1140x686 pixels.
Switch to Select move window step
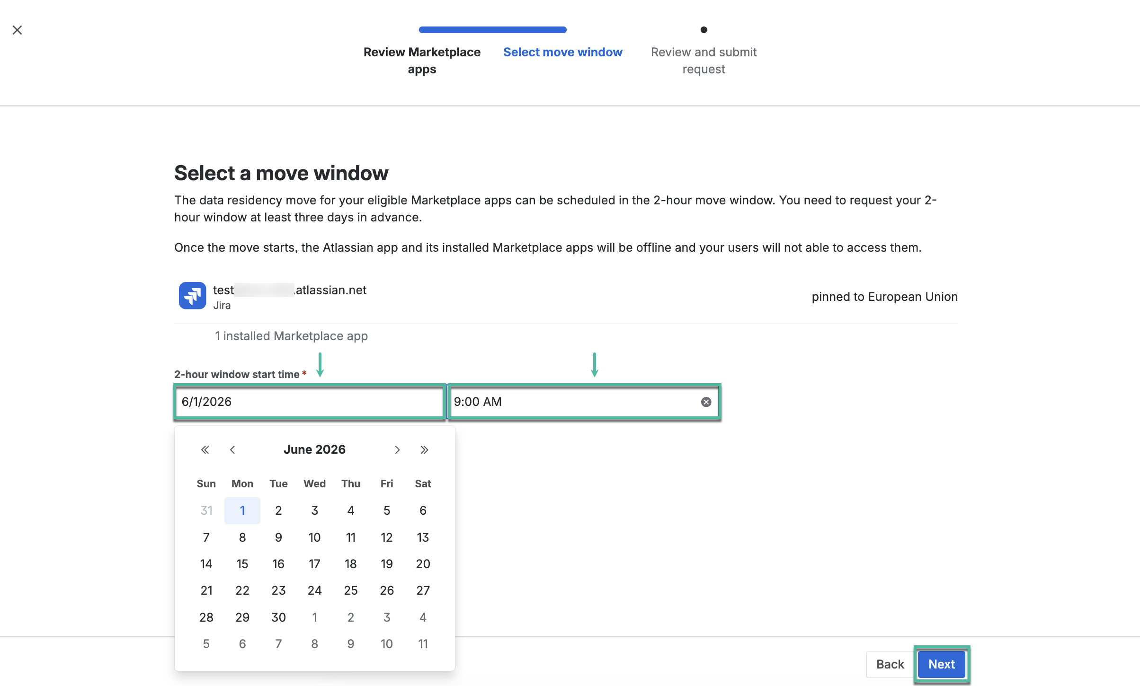point(563,52)
